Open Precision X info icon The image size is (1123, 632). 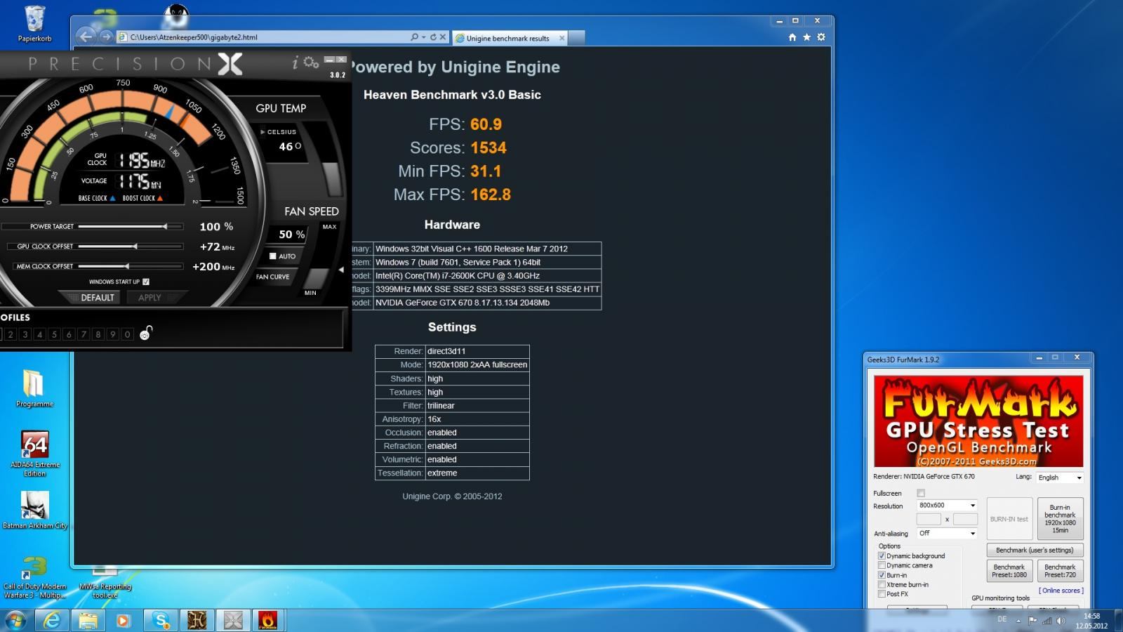click(295, 62)
